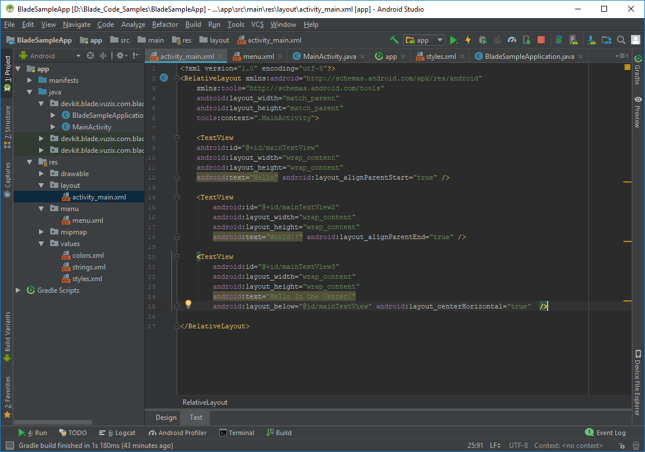
Task: Open the VCS menu
Action: tap(258, 24)
